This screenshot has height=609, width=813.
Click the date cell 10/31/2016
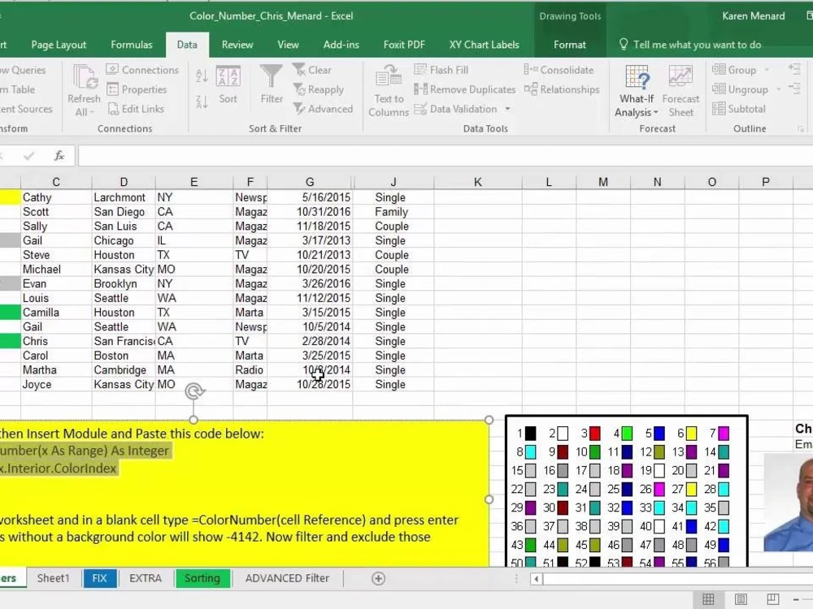[310, 212]
